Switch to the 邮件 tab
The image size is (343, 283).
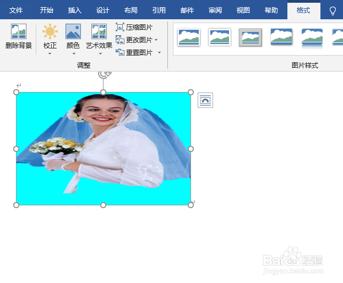point(187,10)
